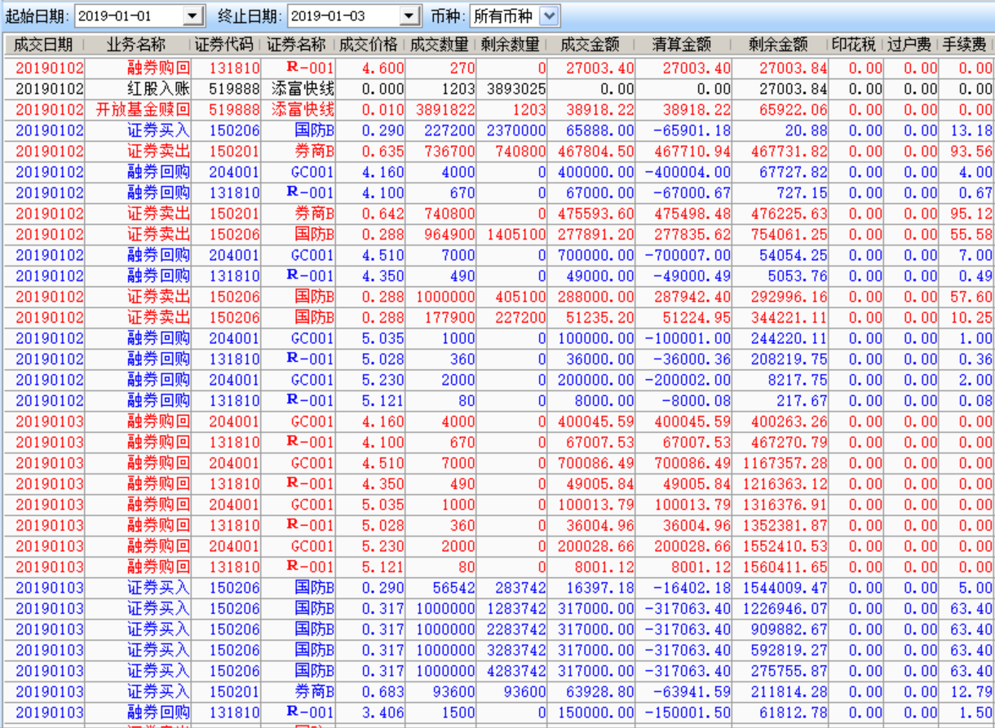The image size is (995, 728).
Task: Sort by 成交数量 column header
Action: [440, 45]
